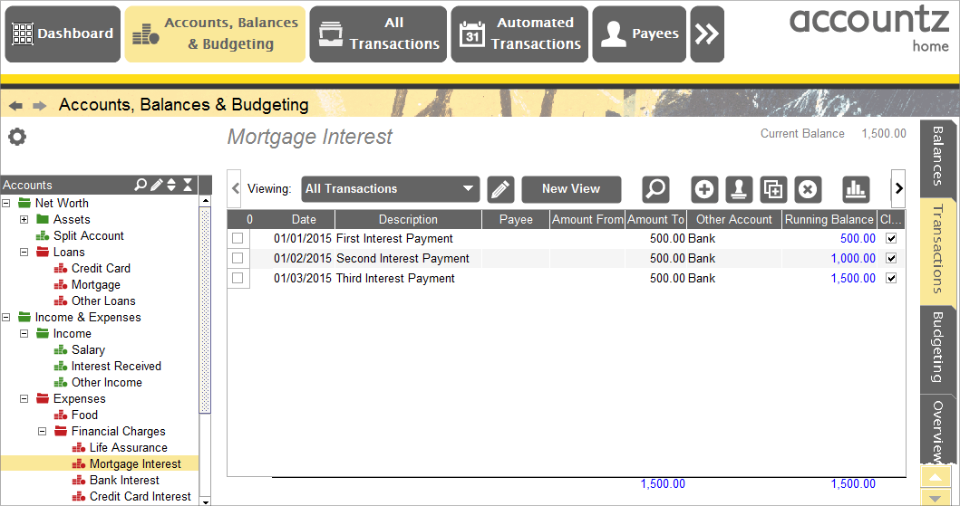Image resolution: width=960 pixels, height=506 pixels.
Task: Move transaction toolbar left with chevron
Action: click(x=235, y=189)
